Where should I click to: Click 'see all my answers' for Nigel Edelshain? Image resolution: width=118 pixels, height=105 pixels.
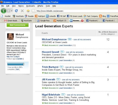(76, 95)
